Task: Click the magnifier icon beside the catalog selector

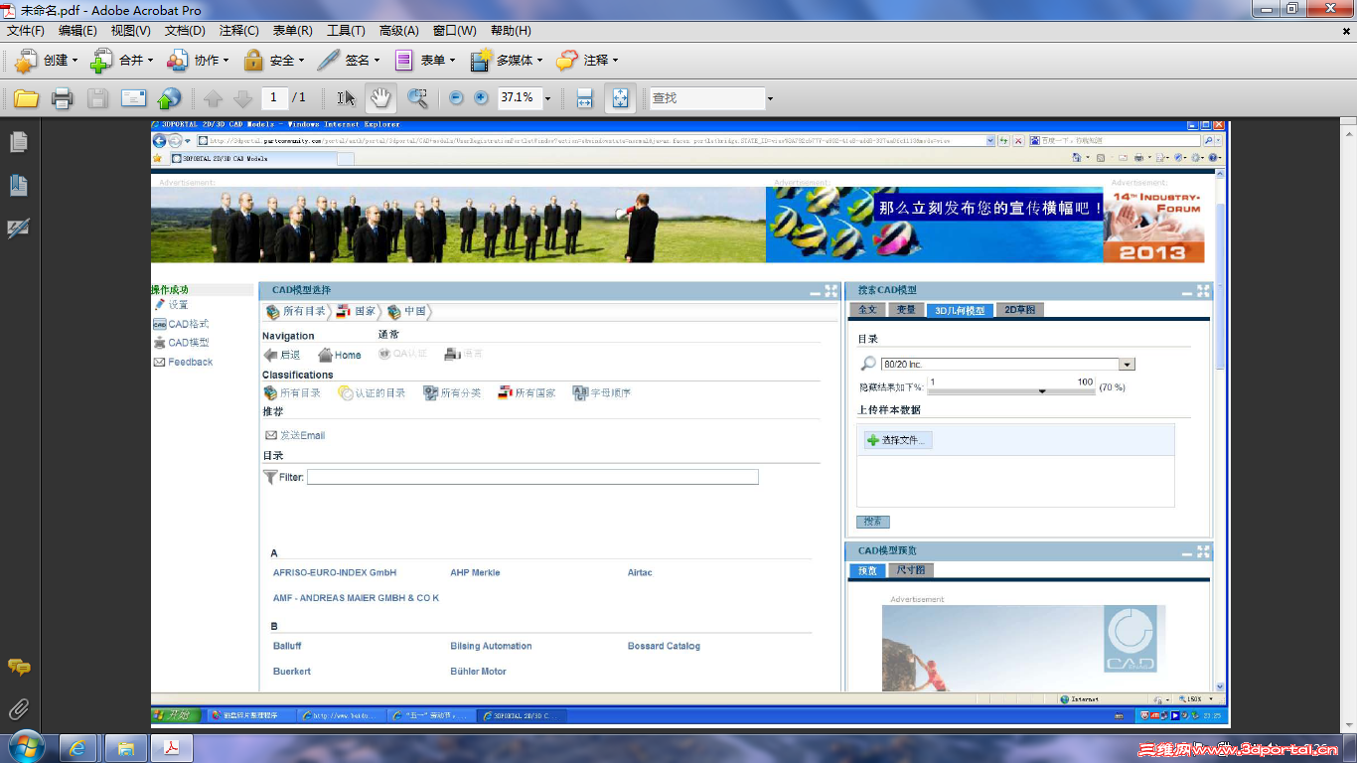Action: point(868,364)
